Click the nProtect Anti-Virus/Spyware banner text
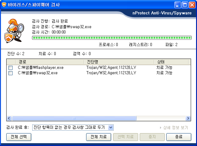 [x=162, y=13]
